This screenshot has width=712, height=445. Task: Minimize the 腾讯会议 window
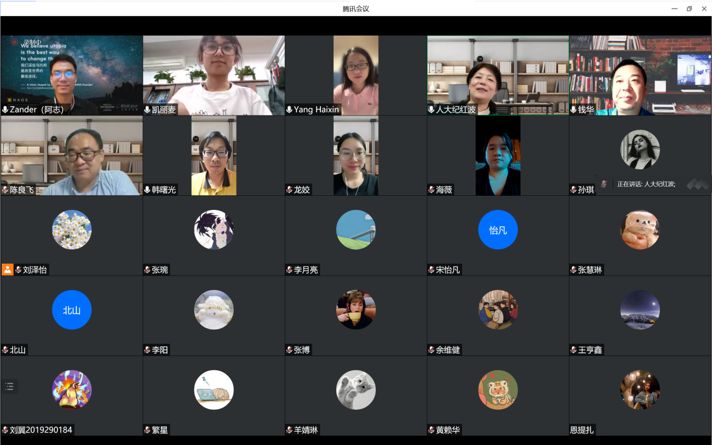[x=675, y=9]
